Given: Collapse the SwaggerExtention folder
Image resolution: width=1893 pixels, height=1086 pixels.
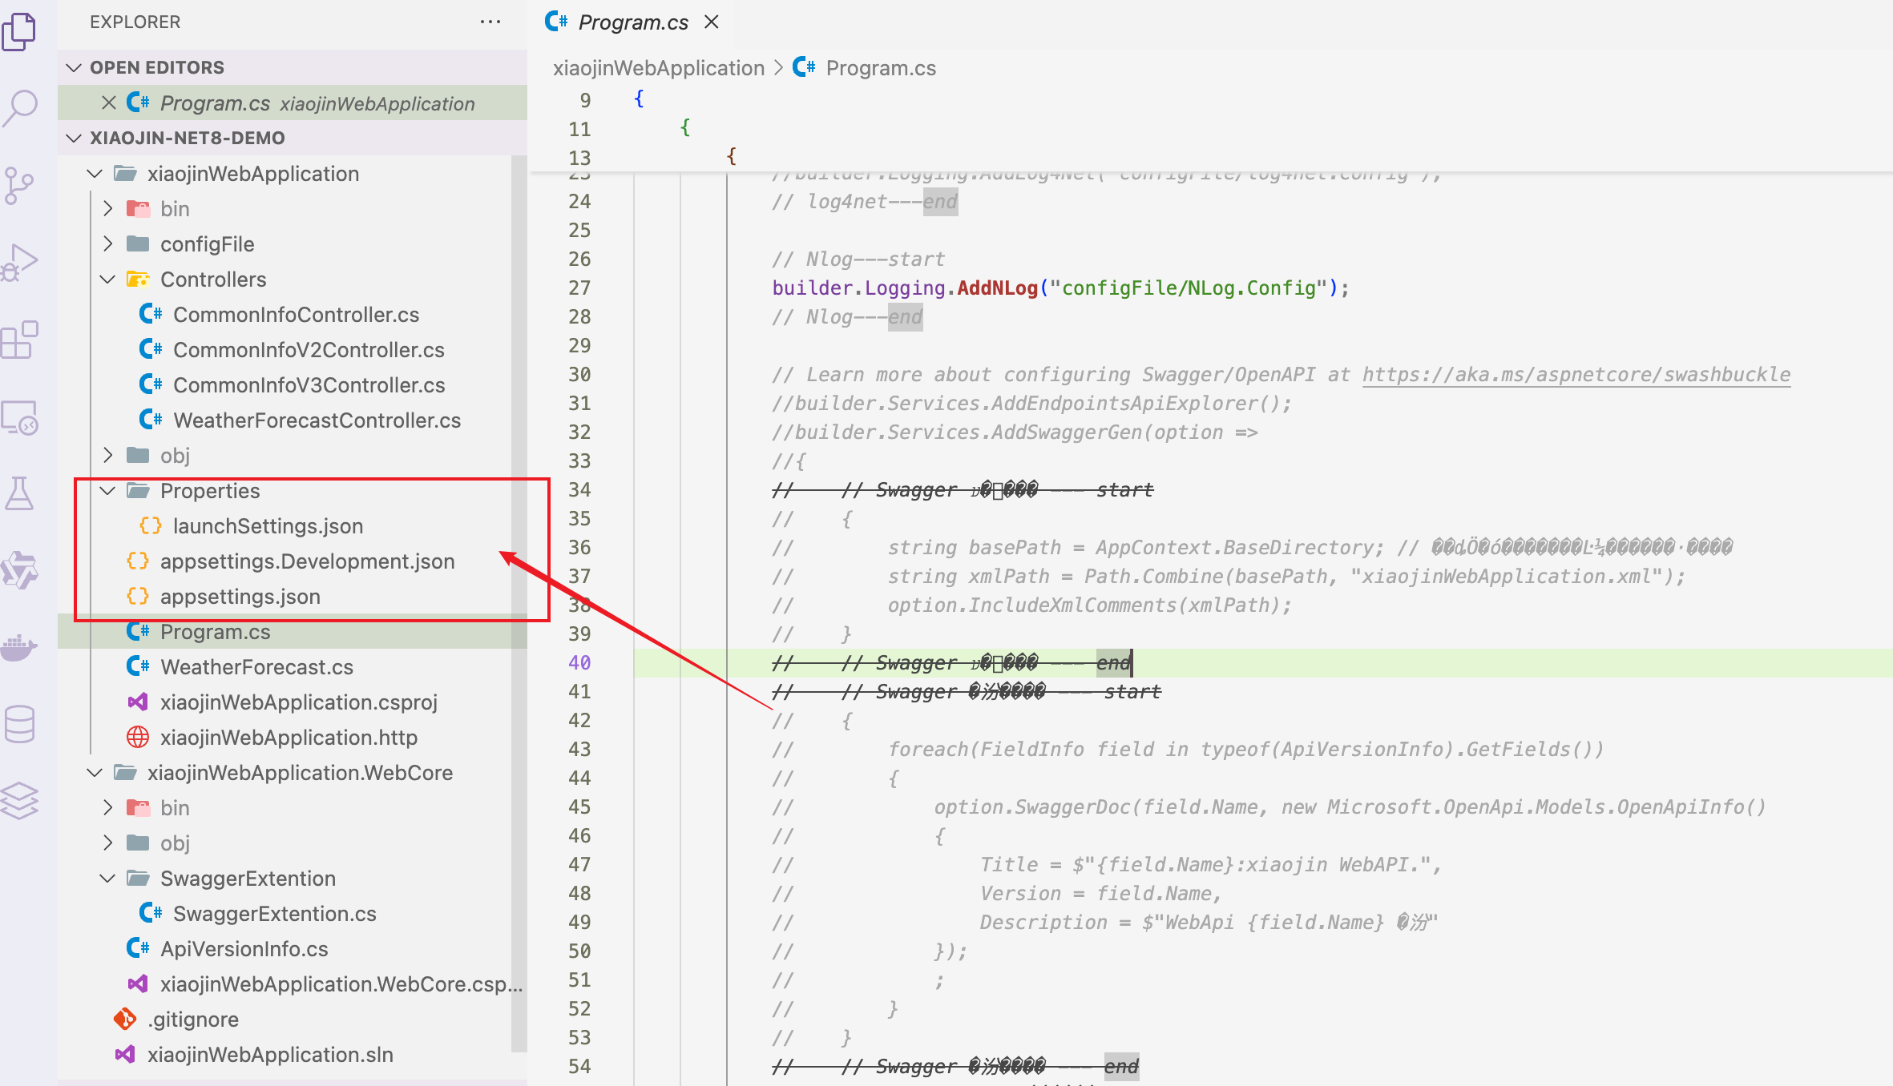Looking at the screenshot, I should (x=108, y=879).
